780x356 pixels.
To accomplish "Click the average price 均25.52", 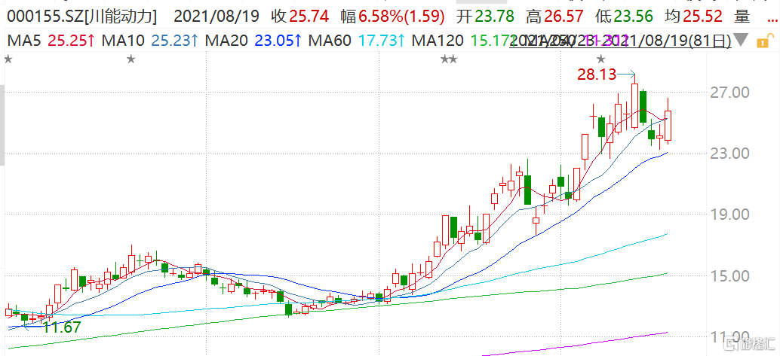I will [693, 17].
